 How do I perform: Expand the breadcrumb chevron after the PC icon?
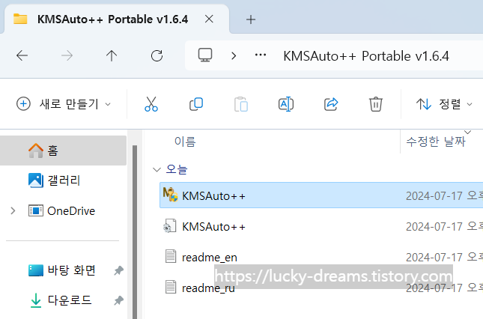pos(234,55)
